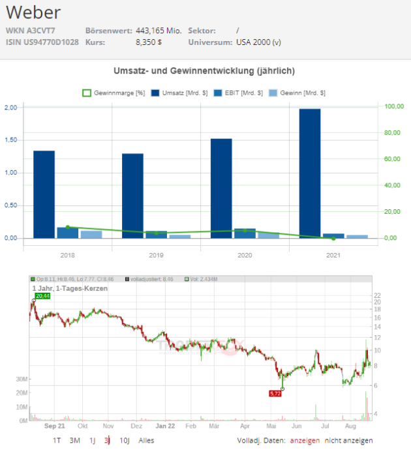This screenshot has width=411, height=459.
Task: Click the 'Jan 22' axis label
Action: click(x=165, y=426)
